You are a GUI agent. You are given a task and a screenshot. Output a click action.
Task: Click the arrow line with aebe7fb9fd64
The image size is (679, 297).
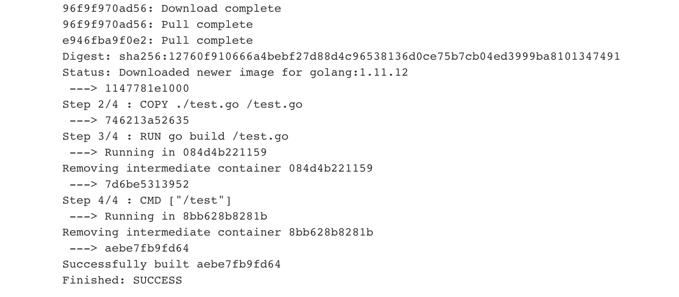(x=129, y=248)
